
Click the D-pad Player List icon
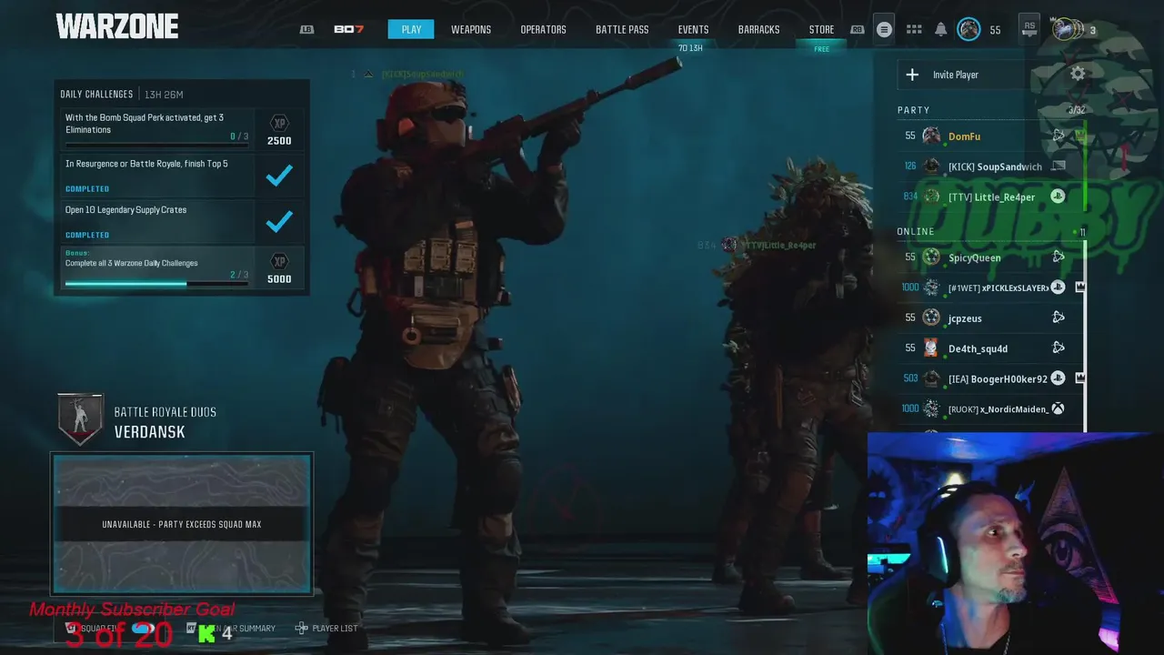302,628
